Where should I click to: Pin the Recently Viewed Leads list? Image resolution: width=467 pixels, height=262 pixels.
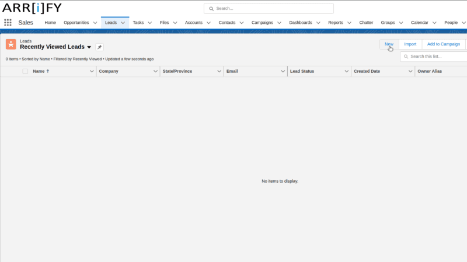(x=99, y=47)
